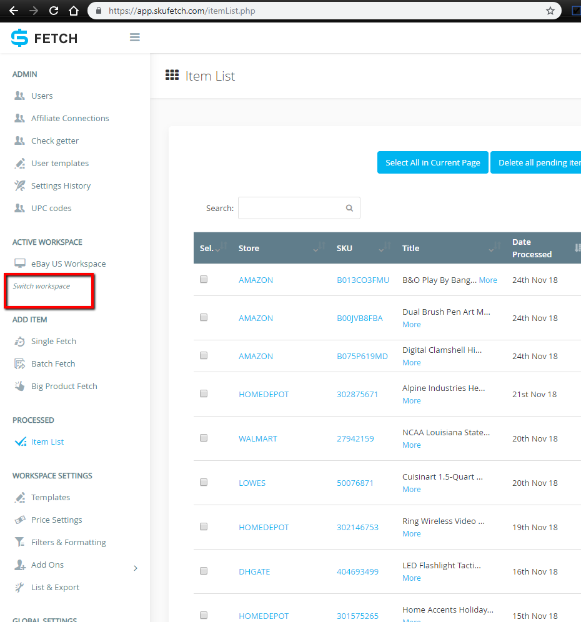The height and width of the screenshot is (622, 581).
Task: Check the box for SKU 302875671
Action: [x=204, y=393]
